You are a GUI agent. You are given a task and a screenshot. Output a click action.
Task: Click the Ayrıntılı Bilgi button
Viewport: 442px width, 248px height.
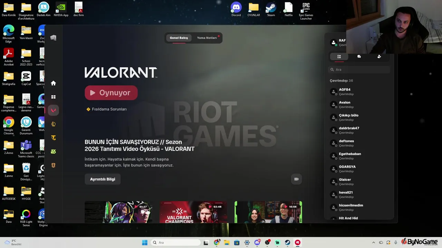click(x=103, y=179)
